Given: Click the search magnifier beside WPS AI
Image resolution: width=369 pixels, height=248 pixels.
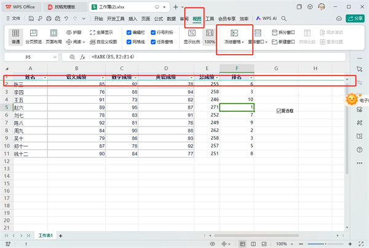Looking at the screenshot, I should point(284,18).
